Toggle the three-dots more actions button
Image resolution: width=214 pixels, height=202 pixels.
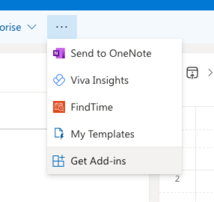tap(62, 27)
